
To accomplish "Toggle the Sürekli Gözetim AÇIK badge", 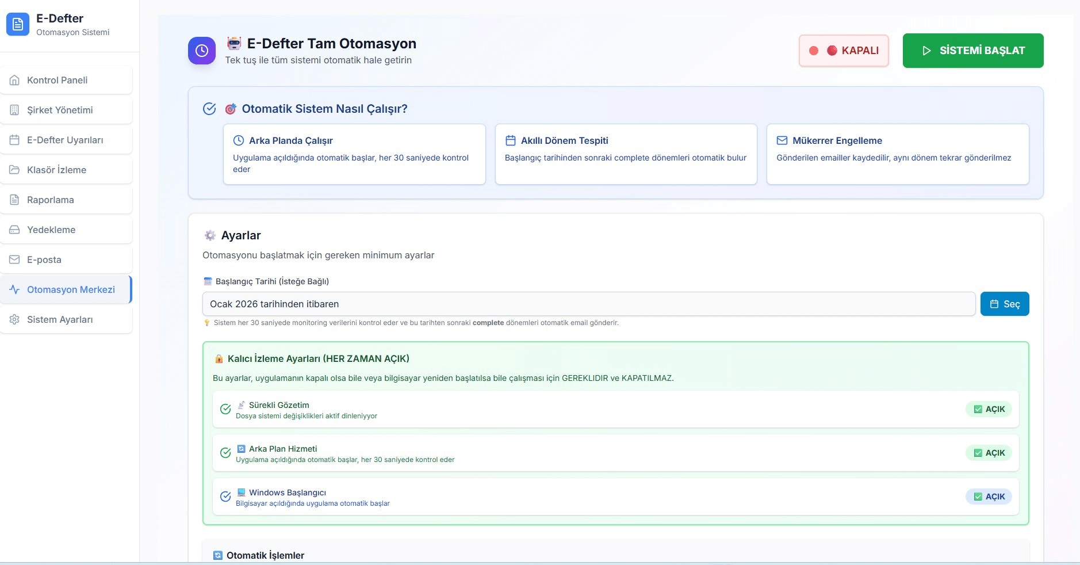I will (x=989, y=409).
